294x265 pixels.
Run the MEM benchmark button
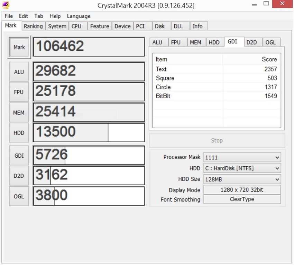point(19,113)
